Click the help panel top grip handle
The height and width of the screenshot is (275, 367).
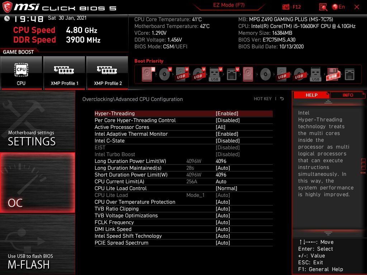pos(328,102)
